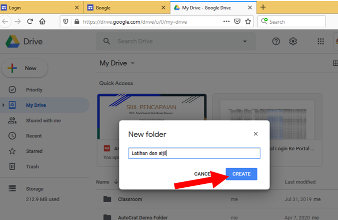Click the Priority checkmark icon

[12, 89]
